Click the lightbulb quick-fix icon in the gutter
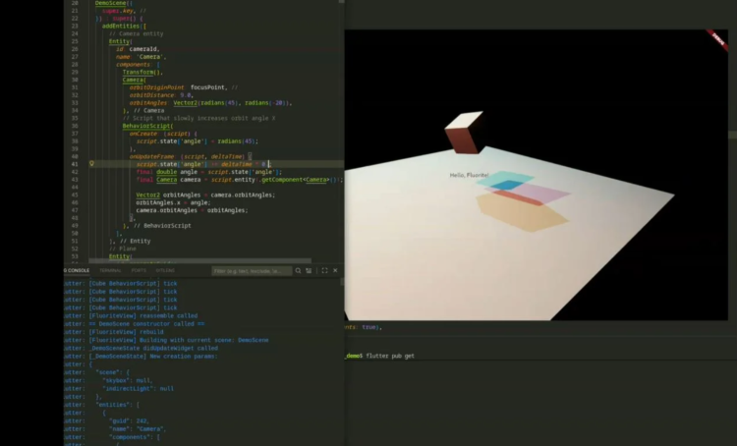The height and width of the screenshot is (446, 737). 91,164
